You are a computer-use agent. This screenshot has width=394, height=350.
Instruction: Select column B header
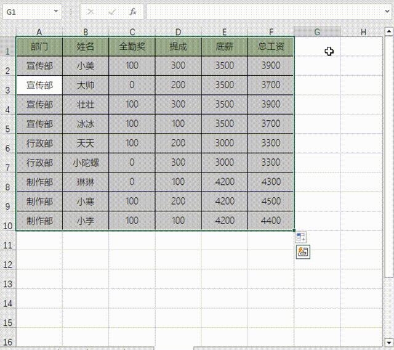tap(86, 32)
